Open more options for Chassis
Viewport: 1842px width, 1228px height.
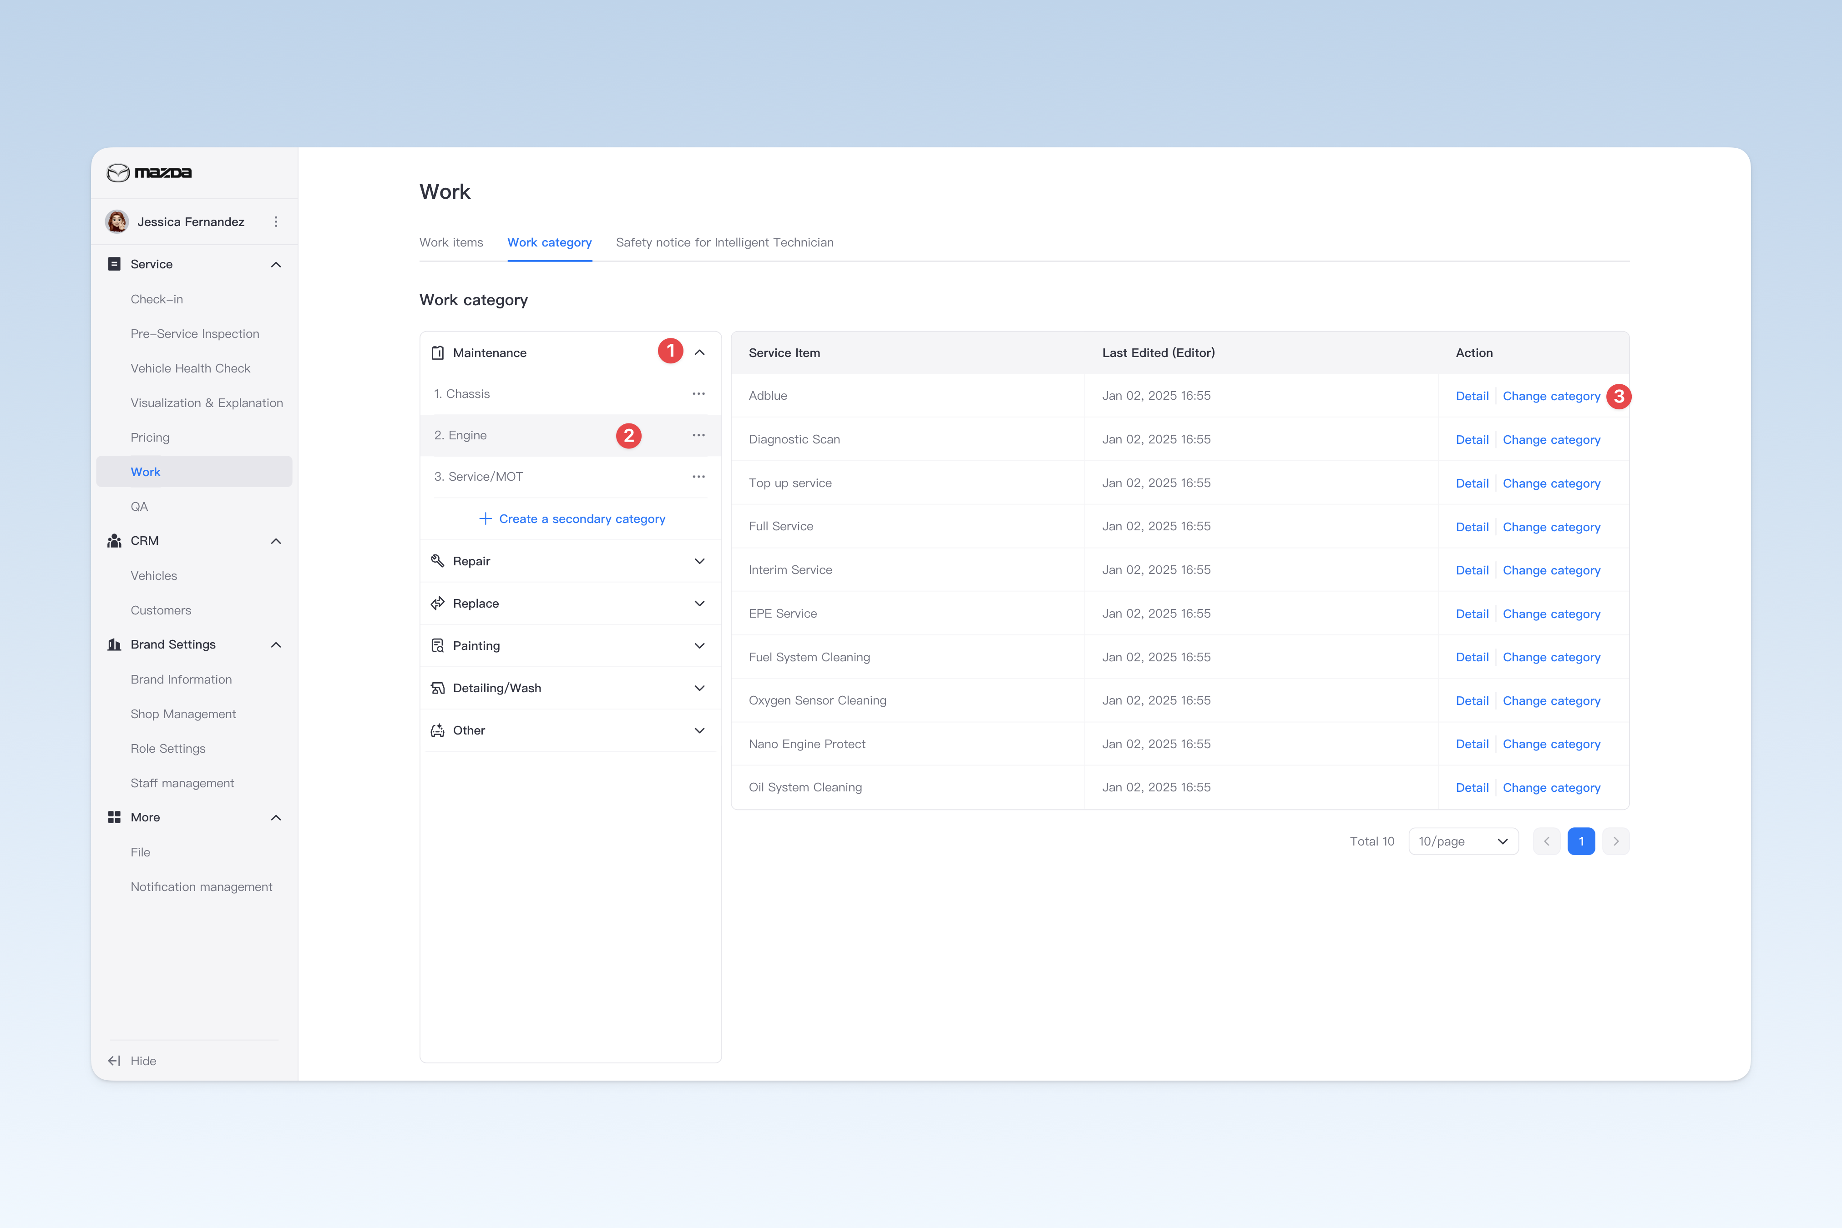click(x=699, y=394)
